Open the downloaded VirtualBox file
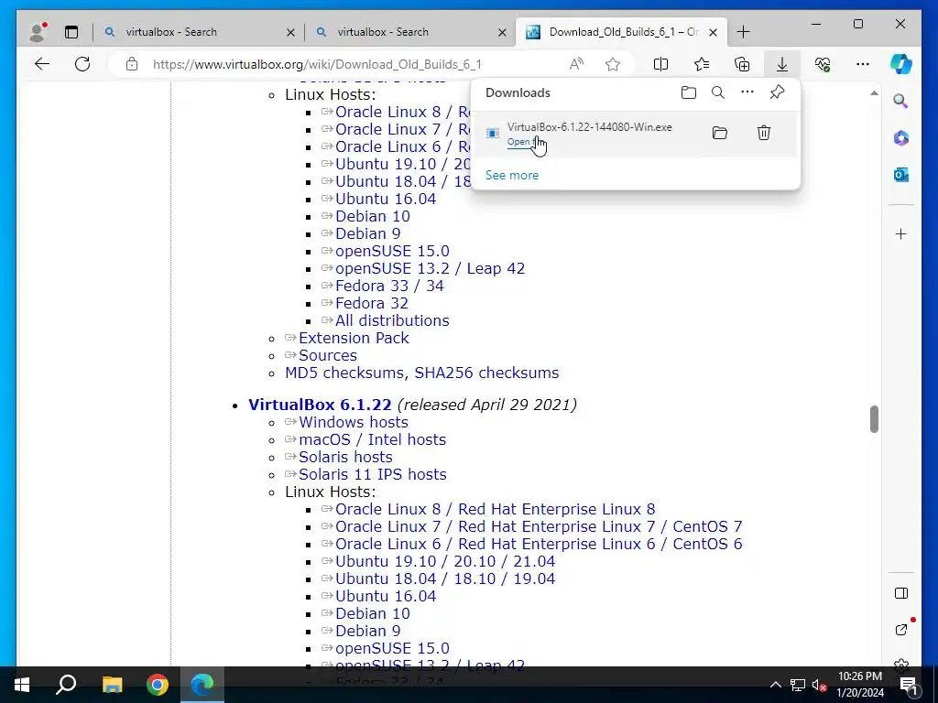This screenshot has height=703, width=938. 522,142
